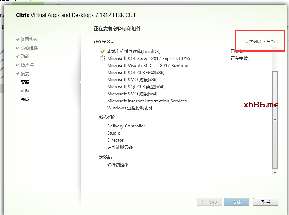
Task: Click the green checkmark beside 本地主机缓存存储(LocalDB)
Action: click(103, 52)
